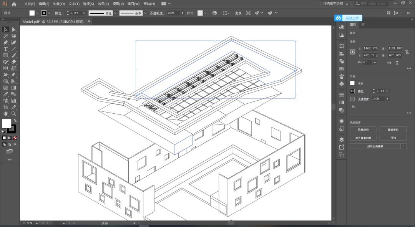Image resolution: width=415 pixels, height=227 pixels.
Task: Select the Zoom tool
Action: (14, 114)
